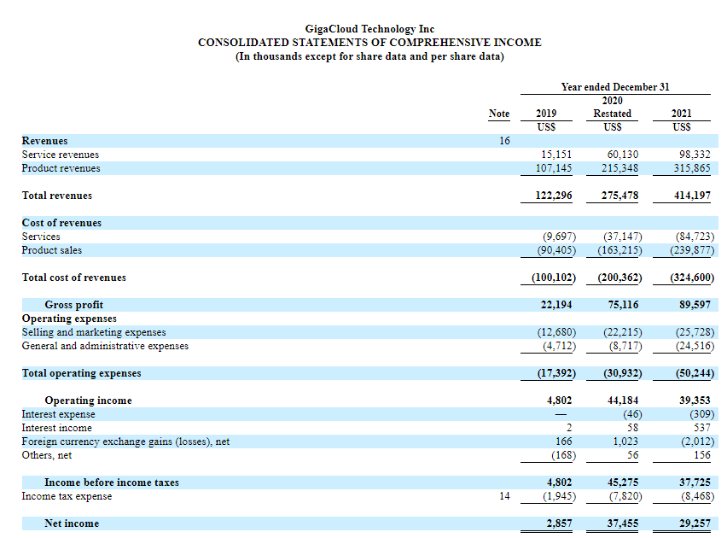
Task: Select value '(168)' for Others, net
Action: click(563, 455)
